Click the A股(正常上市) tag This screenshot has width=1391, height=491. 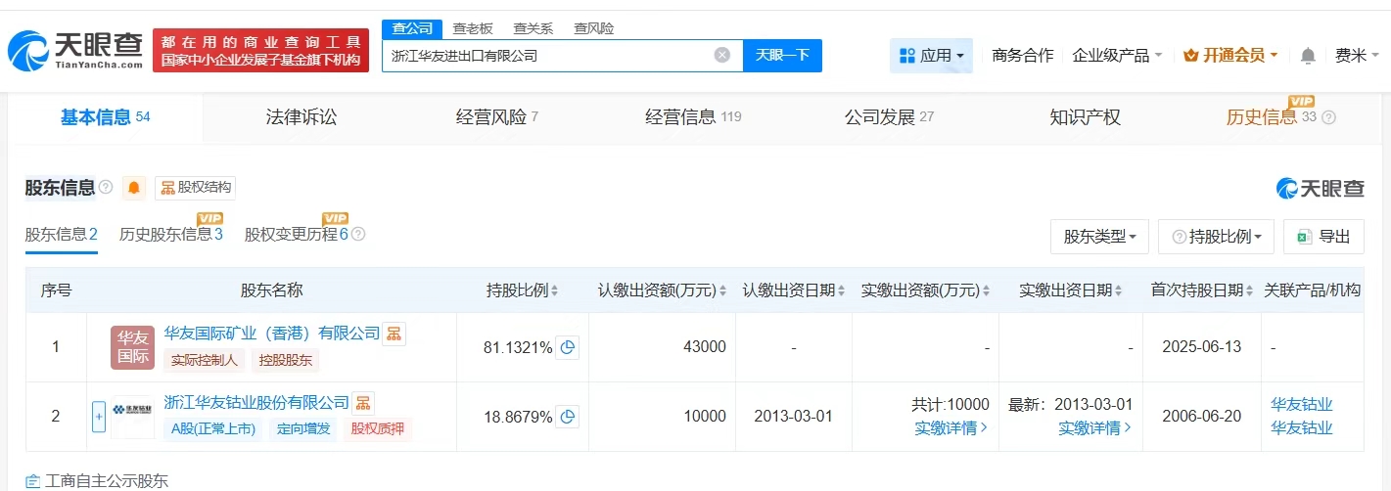(215, 428)
